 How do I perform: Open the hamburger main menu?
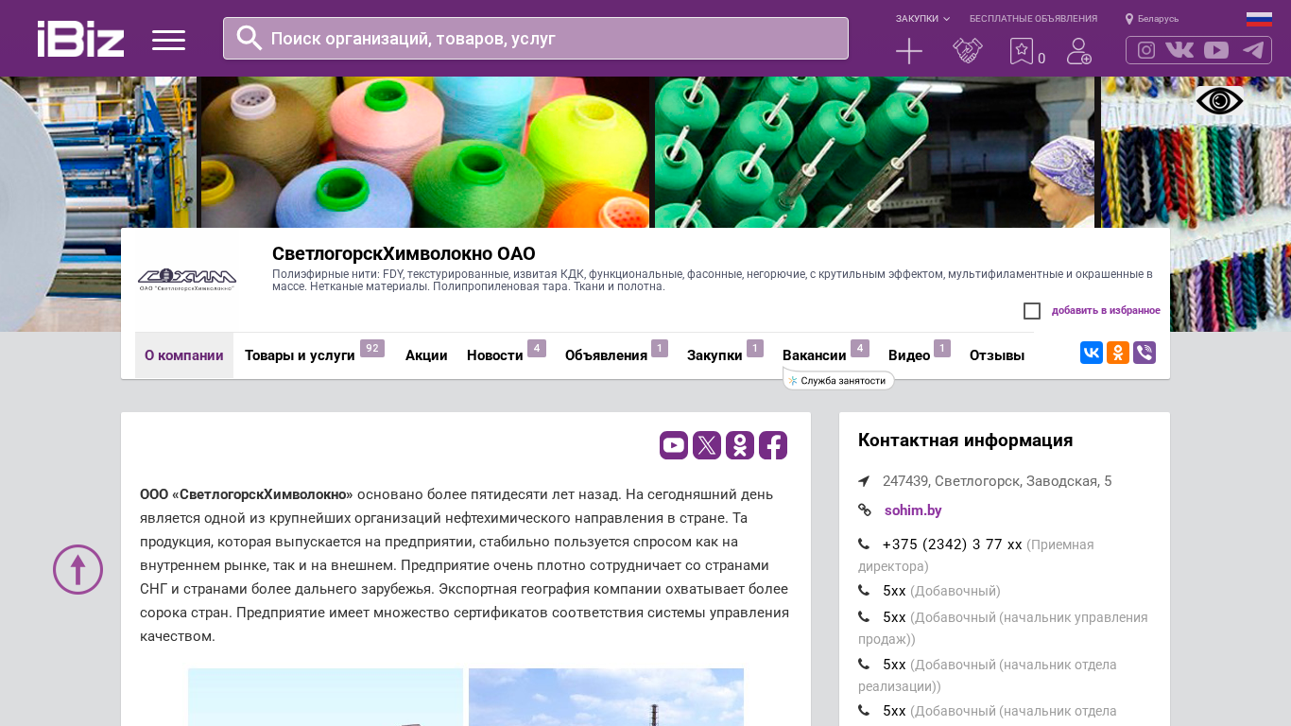168,40
